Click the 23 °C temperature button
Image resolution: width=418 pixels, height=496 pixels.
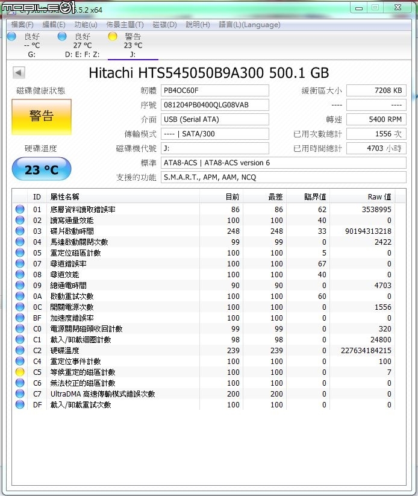(42, 169)
